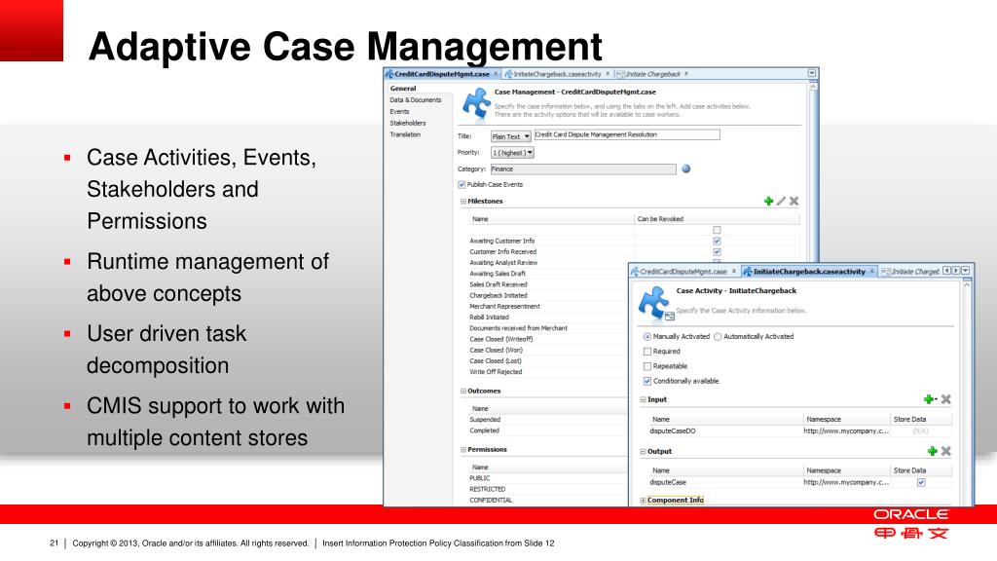Close the Initiate Chargeback tab in back window

pos(686,74)
